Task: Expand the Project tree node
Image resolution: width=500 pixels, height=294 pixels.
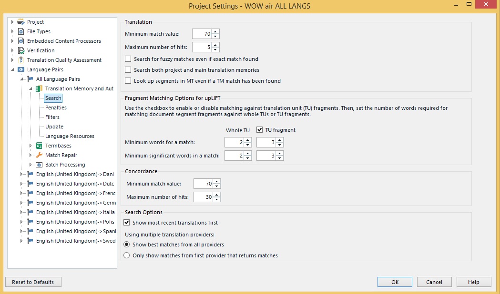Action: tap(12, 22)
